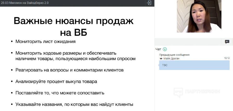233x111 pixels.
Task: Click the message timestamp 18:12
Action: coord(227,58)
